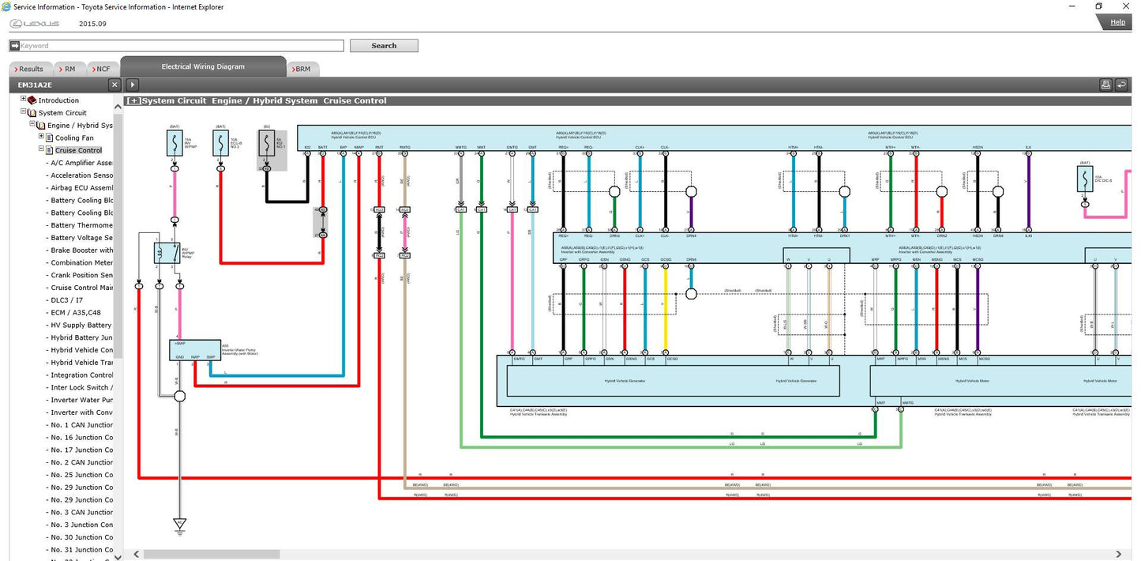The height and width of the screenshot is (561, 1141).
Task: Open the Help link
Action: coord(1117,22)
